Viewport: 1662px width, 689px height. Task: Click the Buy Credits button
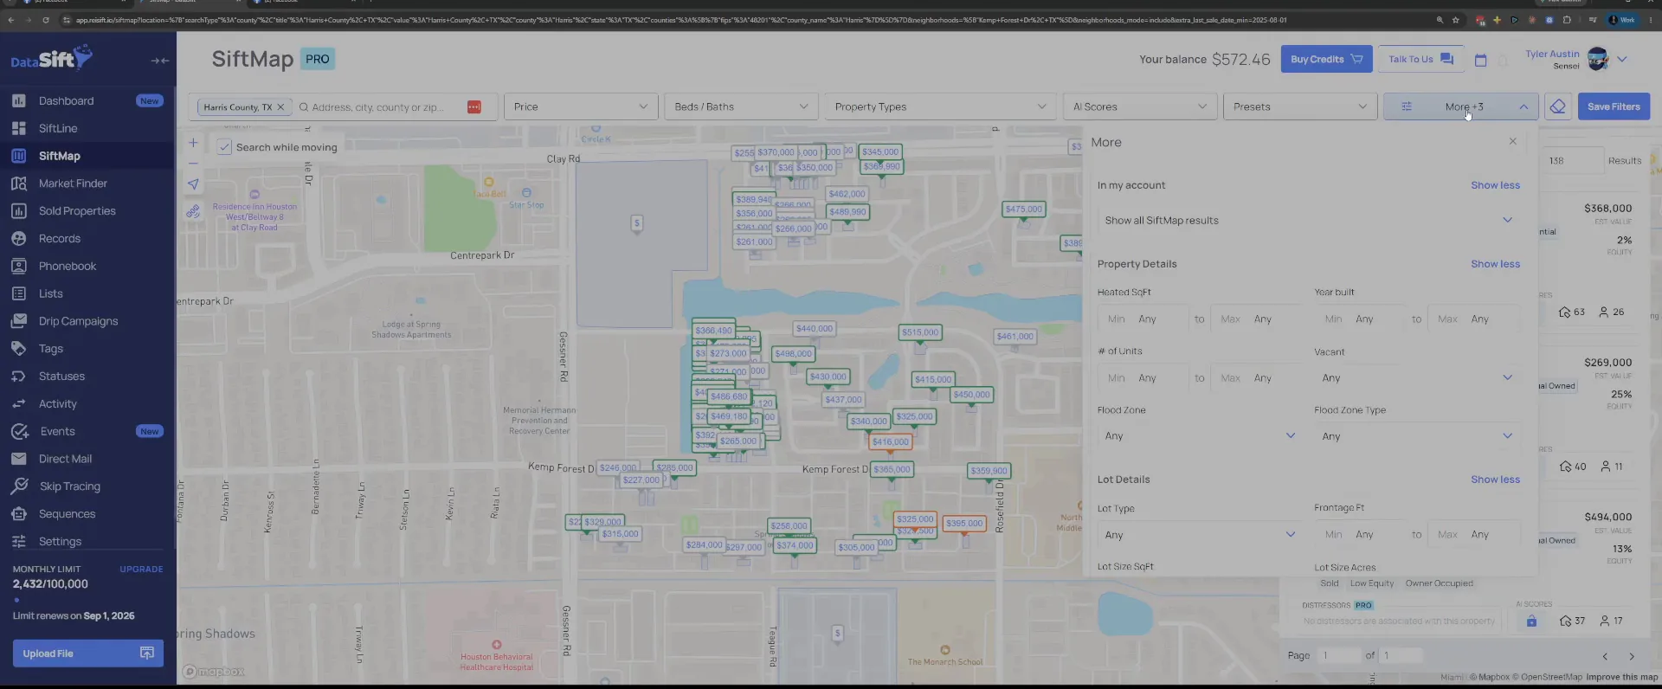pos(1326,59)
